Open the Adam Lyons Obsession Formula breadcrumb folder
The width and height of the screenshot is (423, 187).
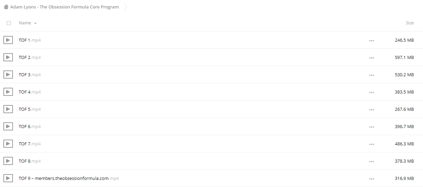(65, 7)
